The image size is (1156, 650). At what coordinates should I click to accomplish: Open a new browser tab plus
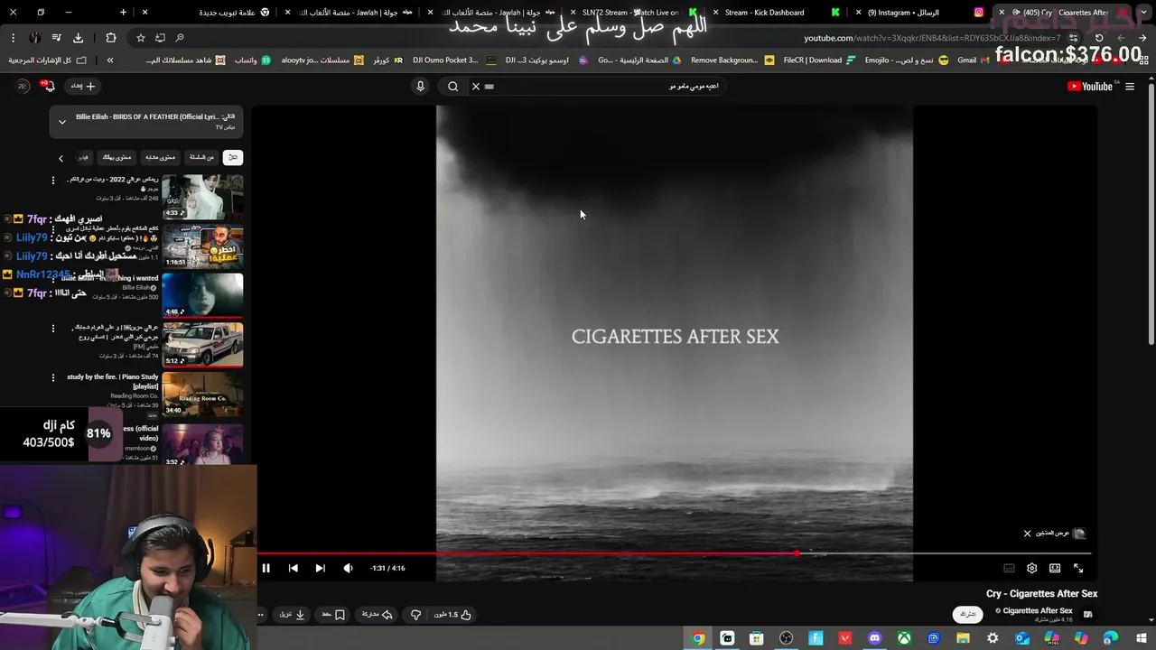124,13
